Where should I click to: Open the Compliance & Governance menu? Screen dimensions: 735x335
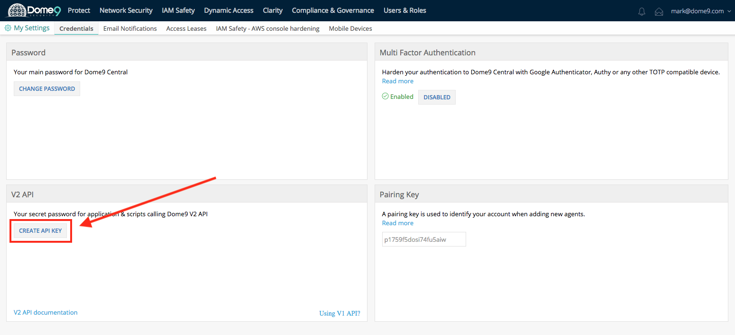pyautogui.click(x=333, y=10)
